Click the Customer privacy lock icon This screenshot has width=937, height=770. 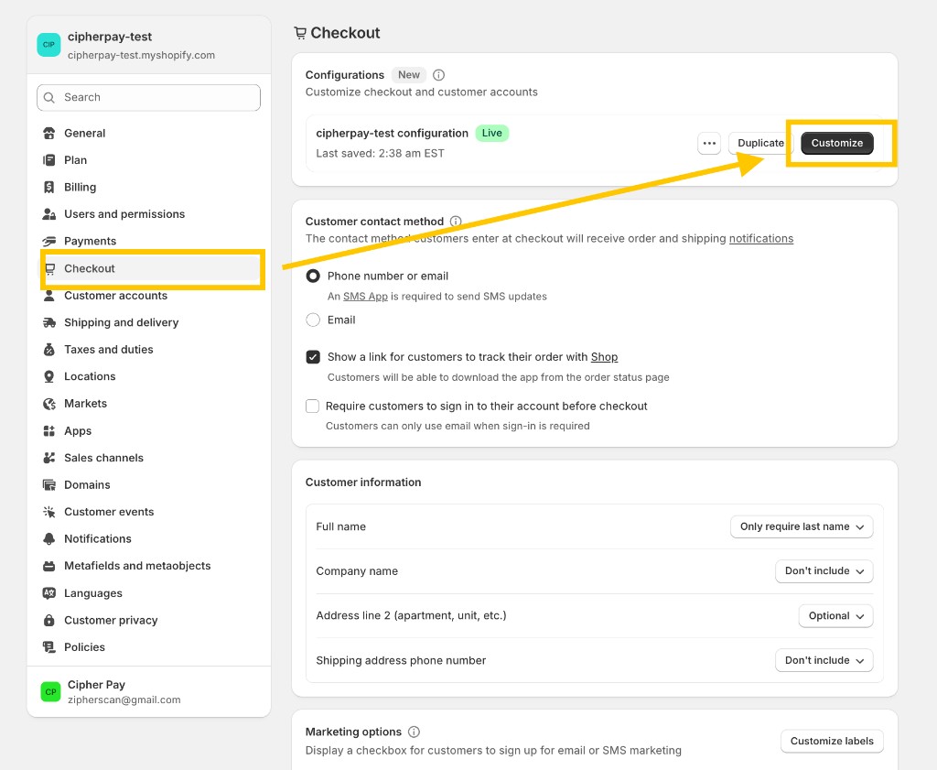pos(49,620)
